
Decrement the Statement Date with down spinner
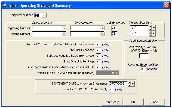pyautogui.click(x=130, y=85)
